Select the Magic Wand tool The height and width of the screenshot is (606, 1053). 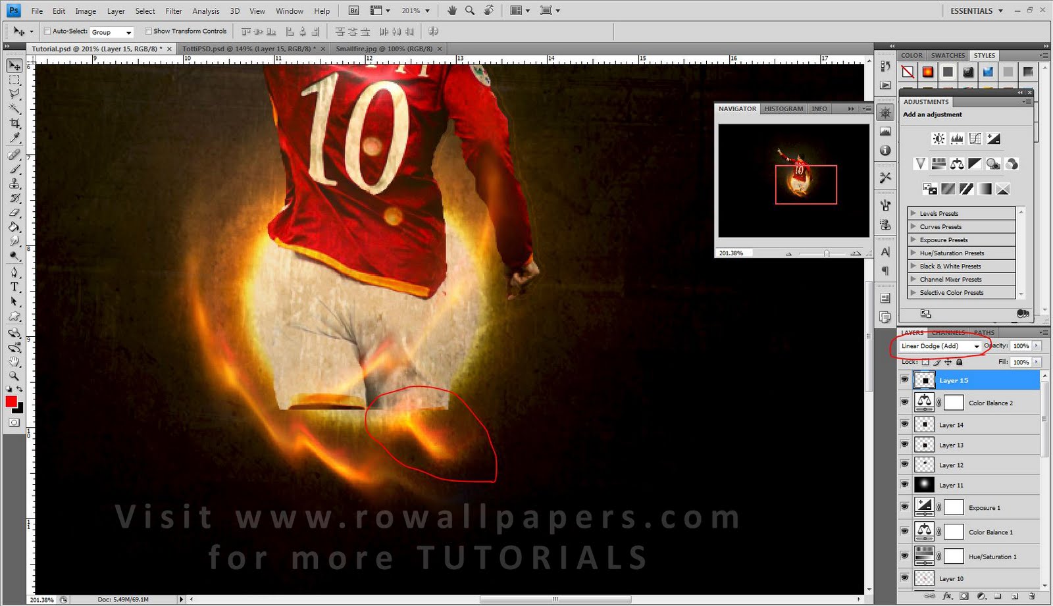[14, 109]
